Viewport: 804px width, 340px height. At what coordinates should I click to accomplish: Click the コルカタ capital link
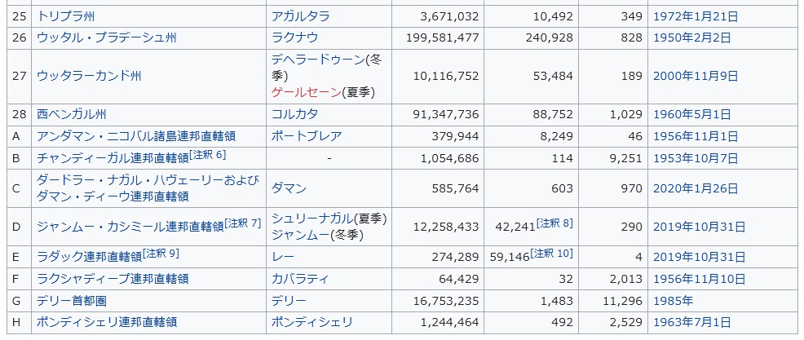pos(294,115)
